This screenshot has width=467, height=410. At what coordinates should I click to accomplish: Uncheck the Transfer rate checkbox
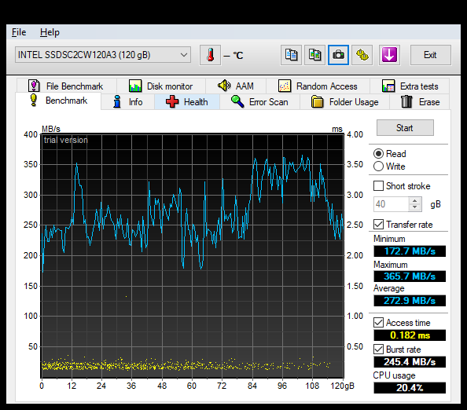pyautogui.click(x=378, y=225)
